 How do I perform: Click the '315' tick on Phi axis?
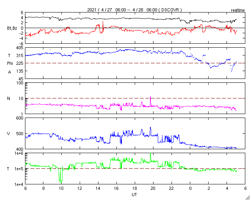point(20,55)
